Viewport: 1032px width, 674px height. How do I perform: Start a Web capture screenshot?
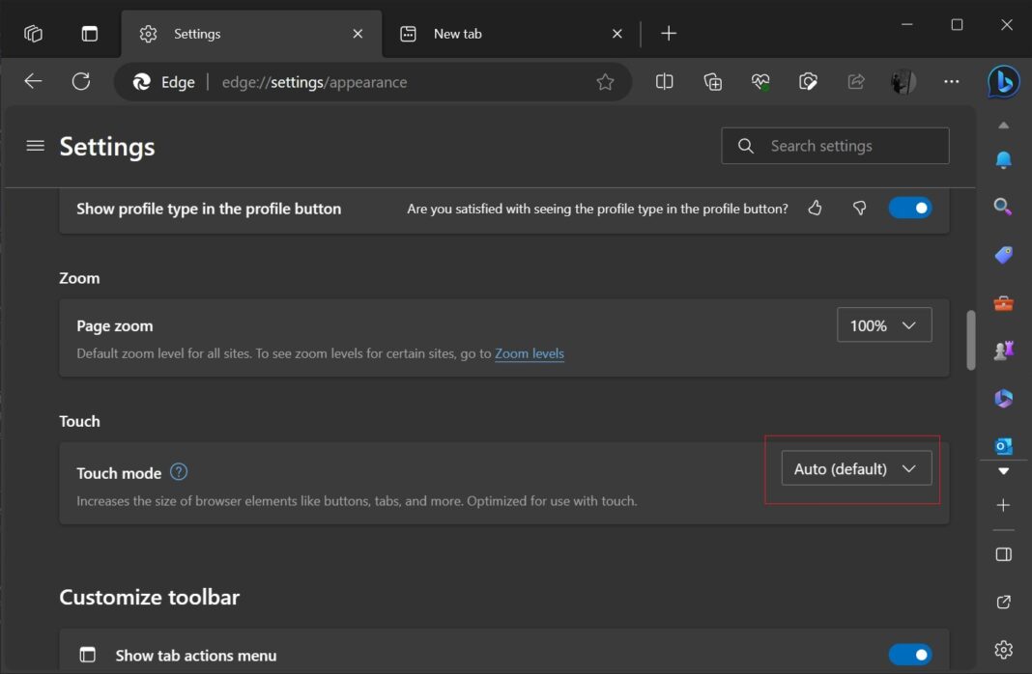(x=808, y=81)
